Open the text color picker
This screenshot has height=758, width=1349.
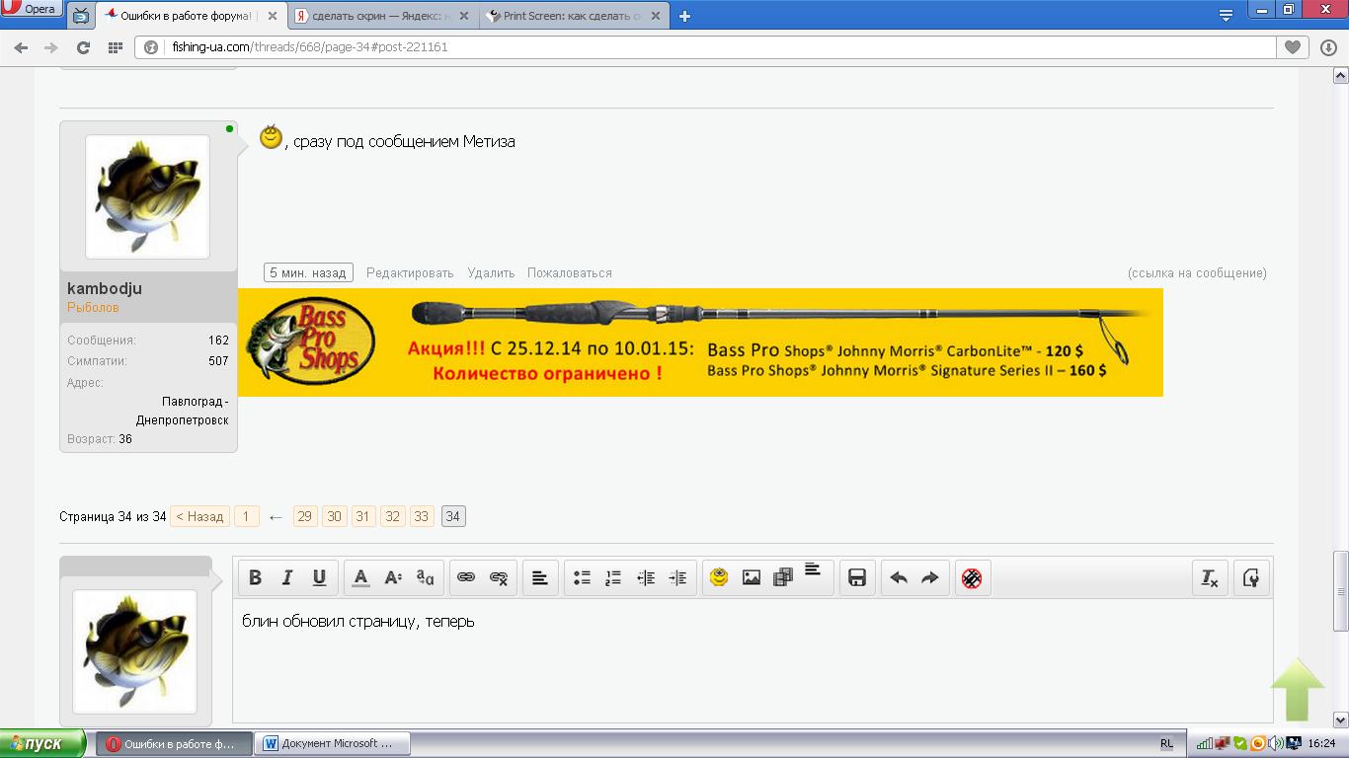361,578
